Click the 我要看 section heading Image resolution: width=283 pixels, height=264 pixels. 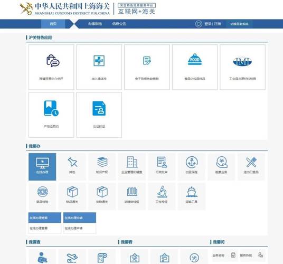tap(127, 242)
